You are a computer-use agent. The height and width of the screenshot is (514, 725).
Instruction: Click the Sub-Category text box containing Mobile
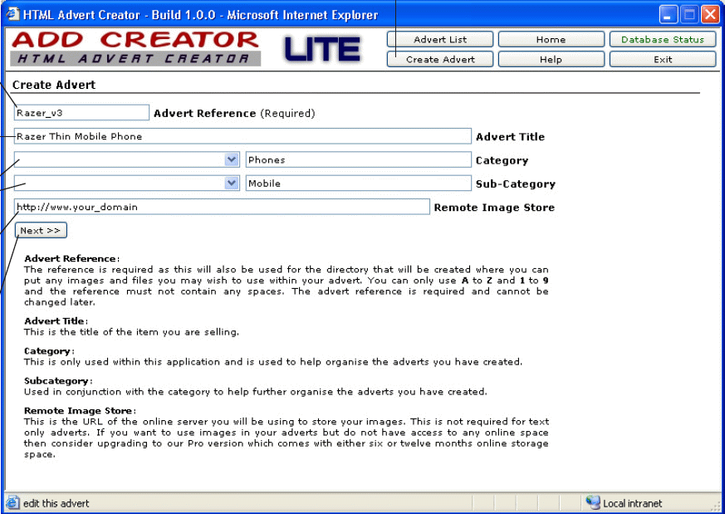pos(358,183)
